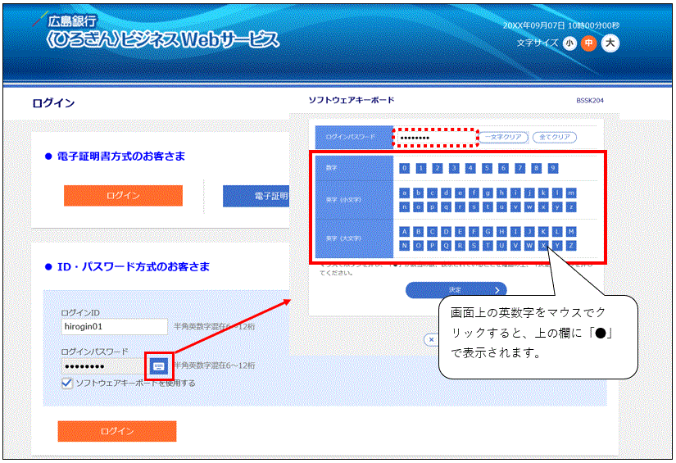Click the arrow on the 決定 button
The image size is (676, 463).
497,290
